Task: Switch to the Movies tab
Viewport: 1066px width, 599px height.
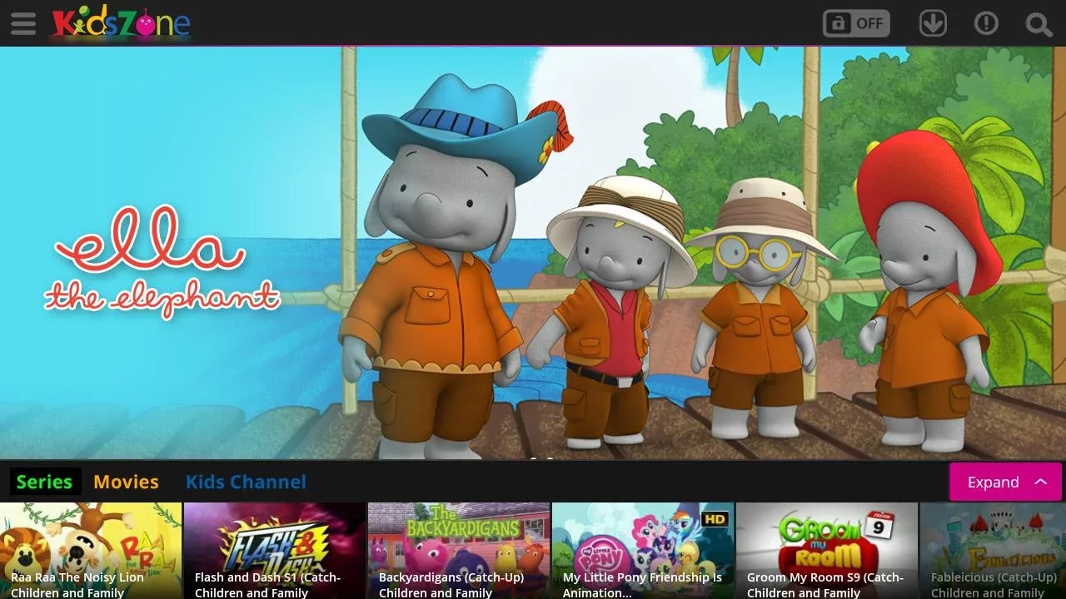Action: coord(126,482)
